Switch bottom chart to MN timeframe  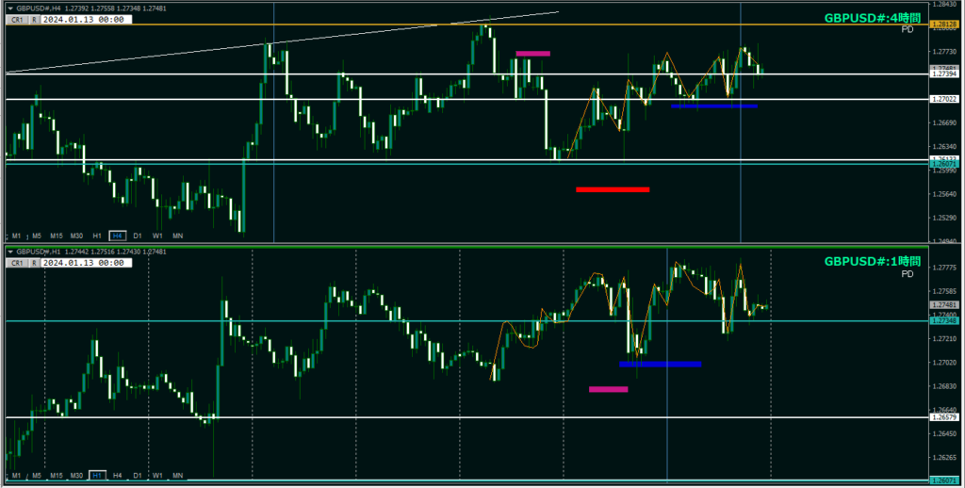coord(178,476)
